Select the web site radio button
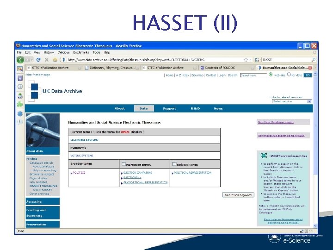Image resolution: width=333 pixels, height=250 pixels. tap(271, 75)
